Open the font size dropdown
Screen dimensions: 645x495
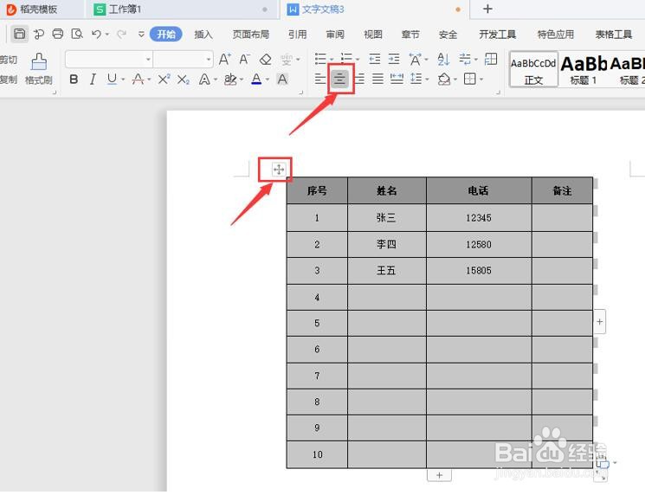coord(209,60)
